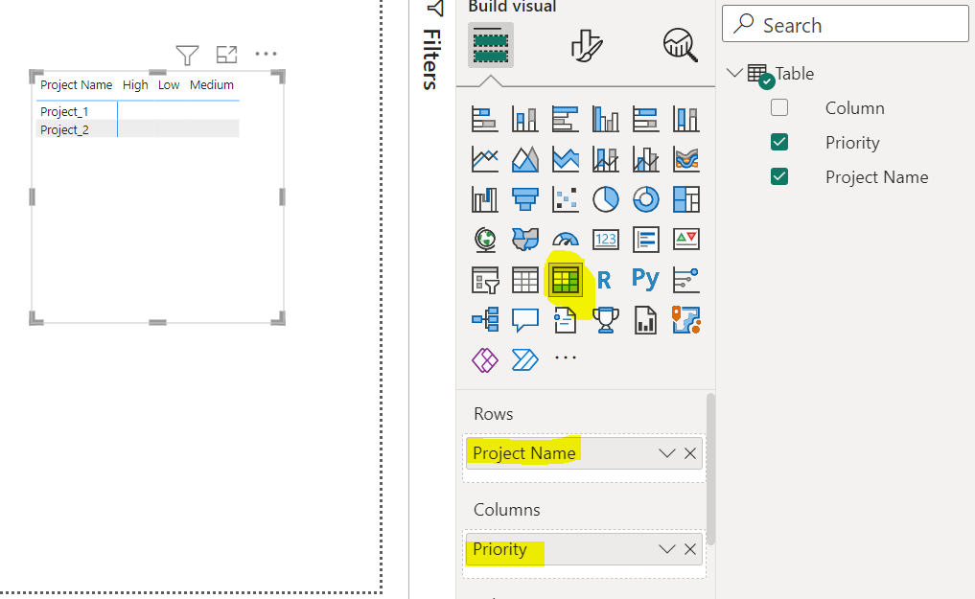
Task: Open the Analytics magnifier tab
Action: coord(681,45)
